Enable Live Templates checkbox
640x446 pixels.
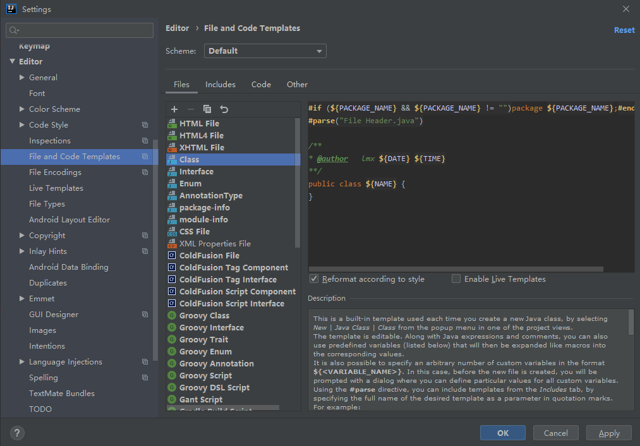[456, 279]
